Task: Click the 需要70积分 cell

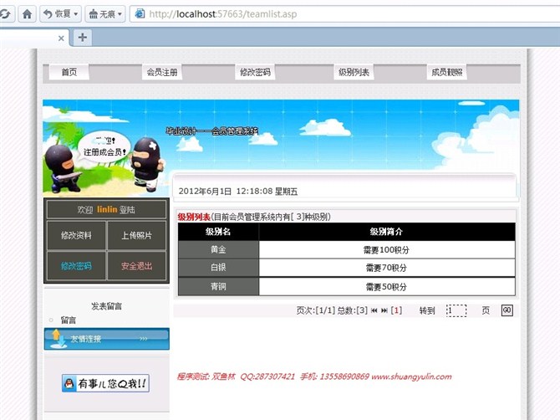Action: pyautogui.click(x=387, y=268)
